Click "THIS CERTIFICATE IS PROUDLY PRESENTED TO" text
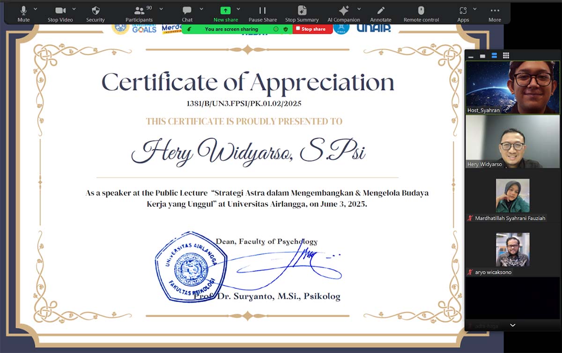 244,122
